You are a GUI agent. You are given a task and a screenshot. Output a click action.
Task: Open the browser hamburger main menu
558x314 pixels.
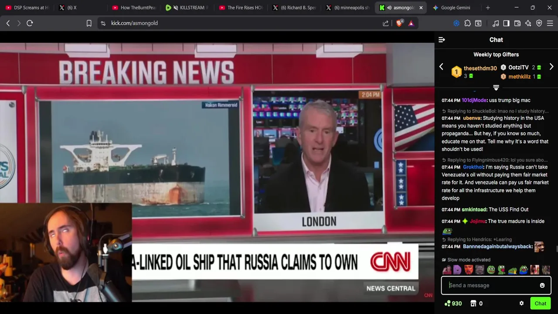pos(550,23)
